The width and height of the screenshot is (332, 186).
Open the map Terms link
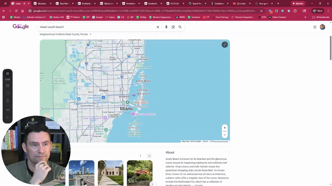[x=205, y=141]
